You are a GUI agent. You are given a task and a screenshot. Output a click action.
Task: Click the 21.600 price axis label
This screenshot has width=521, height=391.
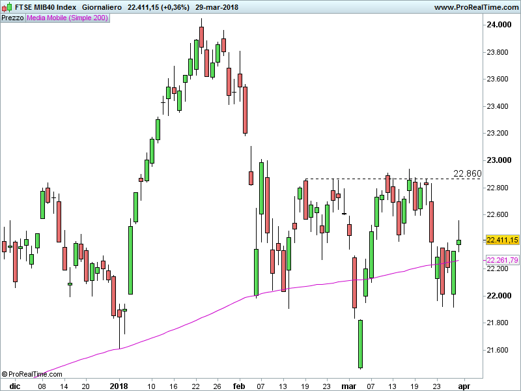[x=498, y=350]
